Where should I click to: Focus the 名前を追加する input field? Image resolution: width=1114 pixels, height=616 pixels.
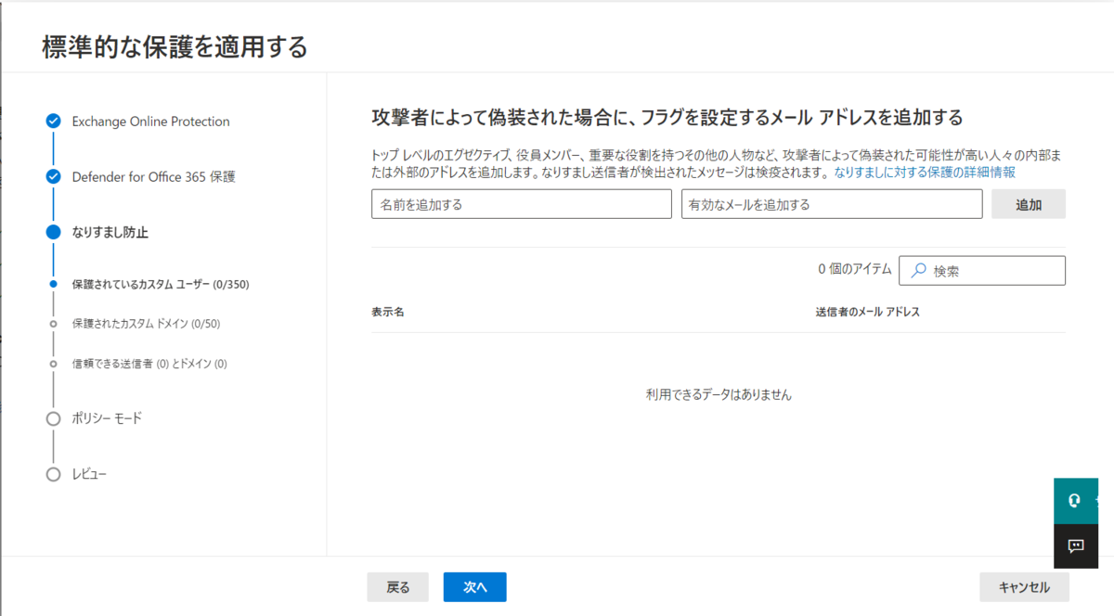point(521,204)
